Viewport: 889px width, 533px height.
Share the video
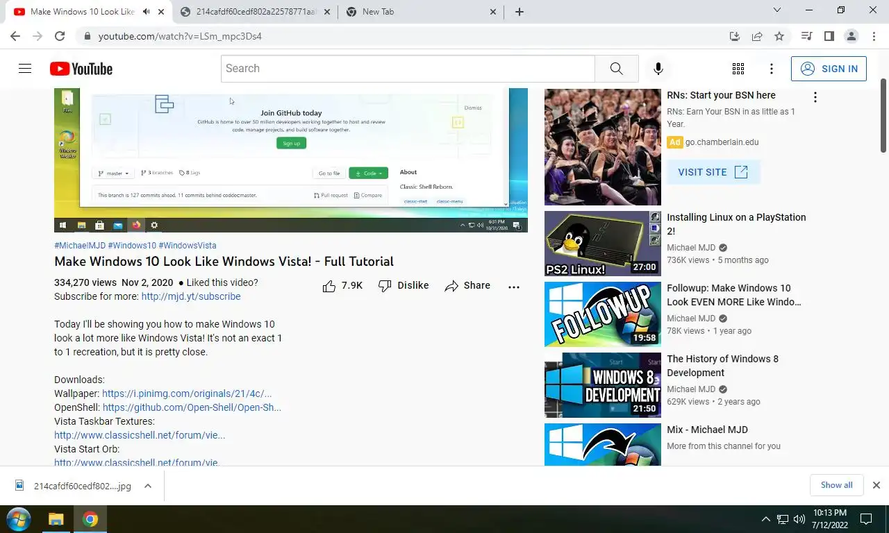(x=467, y=286)
